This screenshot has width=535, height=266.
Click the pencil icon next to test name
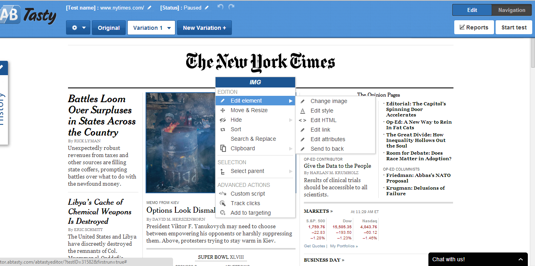(149, 8)
